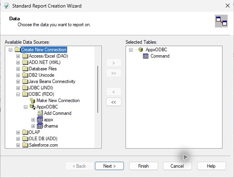Expand the DB2 Unicode node
The width and height of the screenshot is (234, 178).
[18, 75]
